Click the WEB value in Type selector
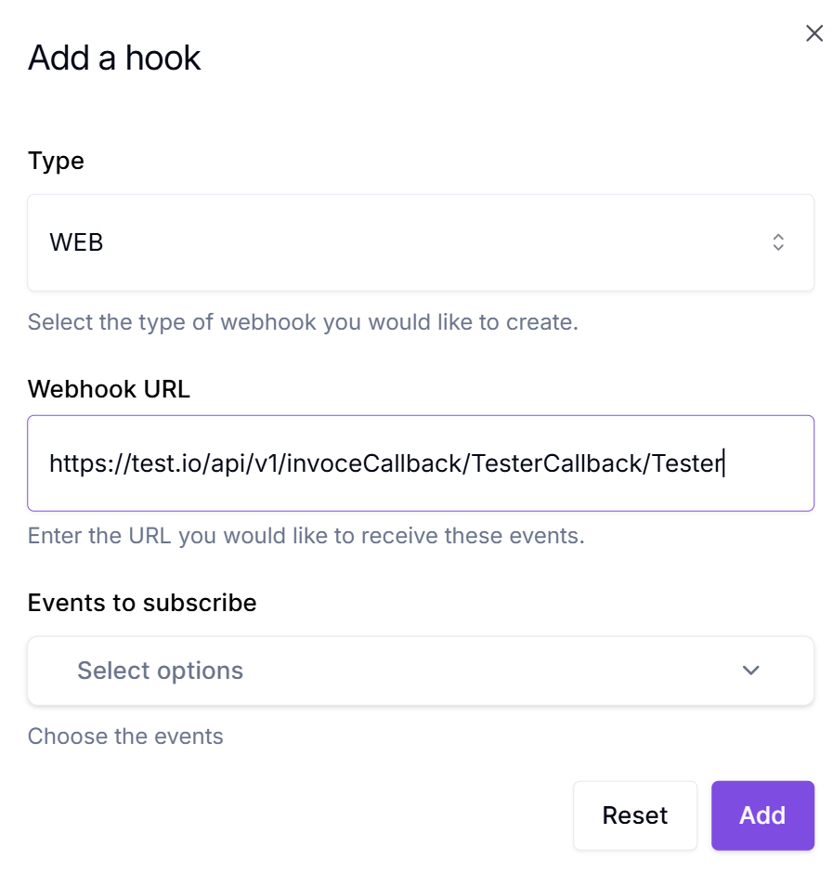The image size is (833, 873). [76, 242]
